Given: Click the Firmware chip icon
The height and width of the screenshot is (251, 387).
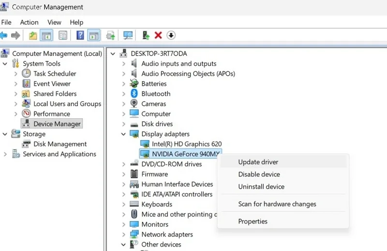Looking at the screenshot, I should pos(134,174).
